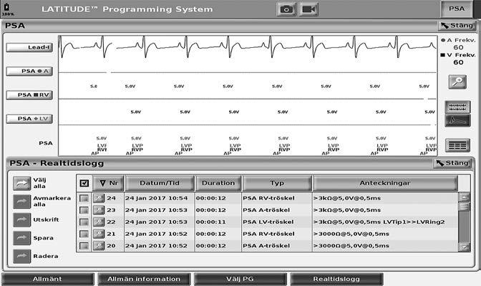Select the PSA A channel button
Image resolution: width=481 pixels, height=286 pixels.
29,71
